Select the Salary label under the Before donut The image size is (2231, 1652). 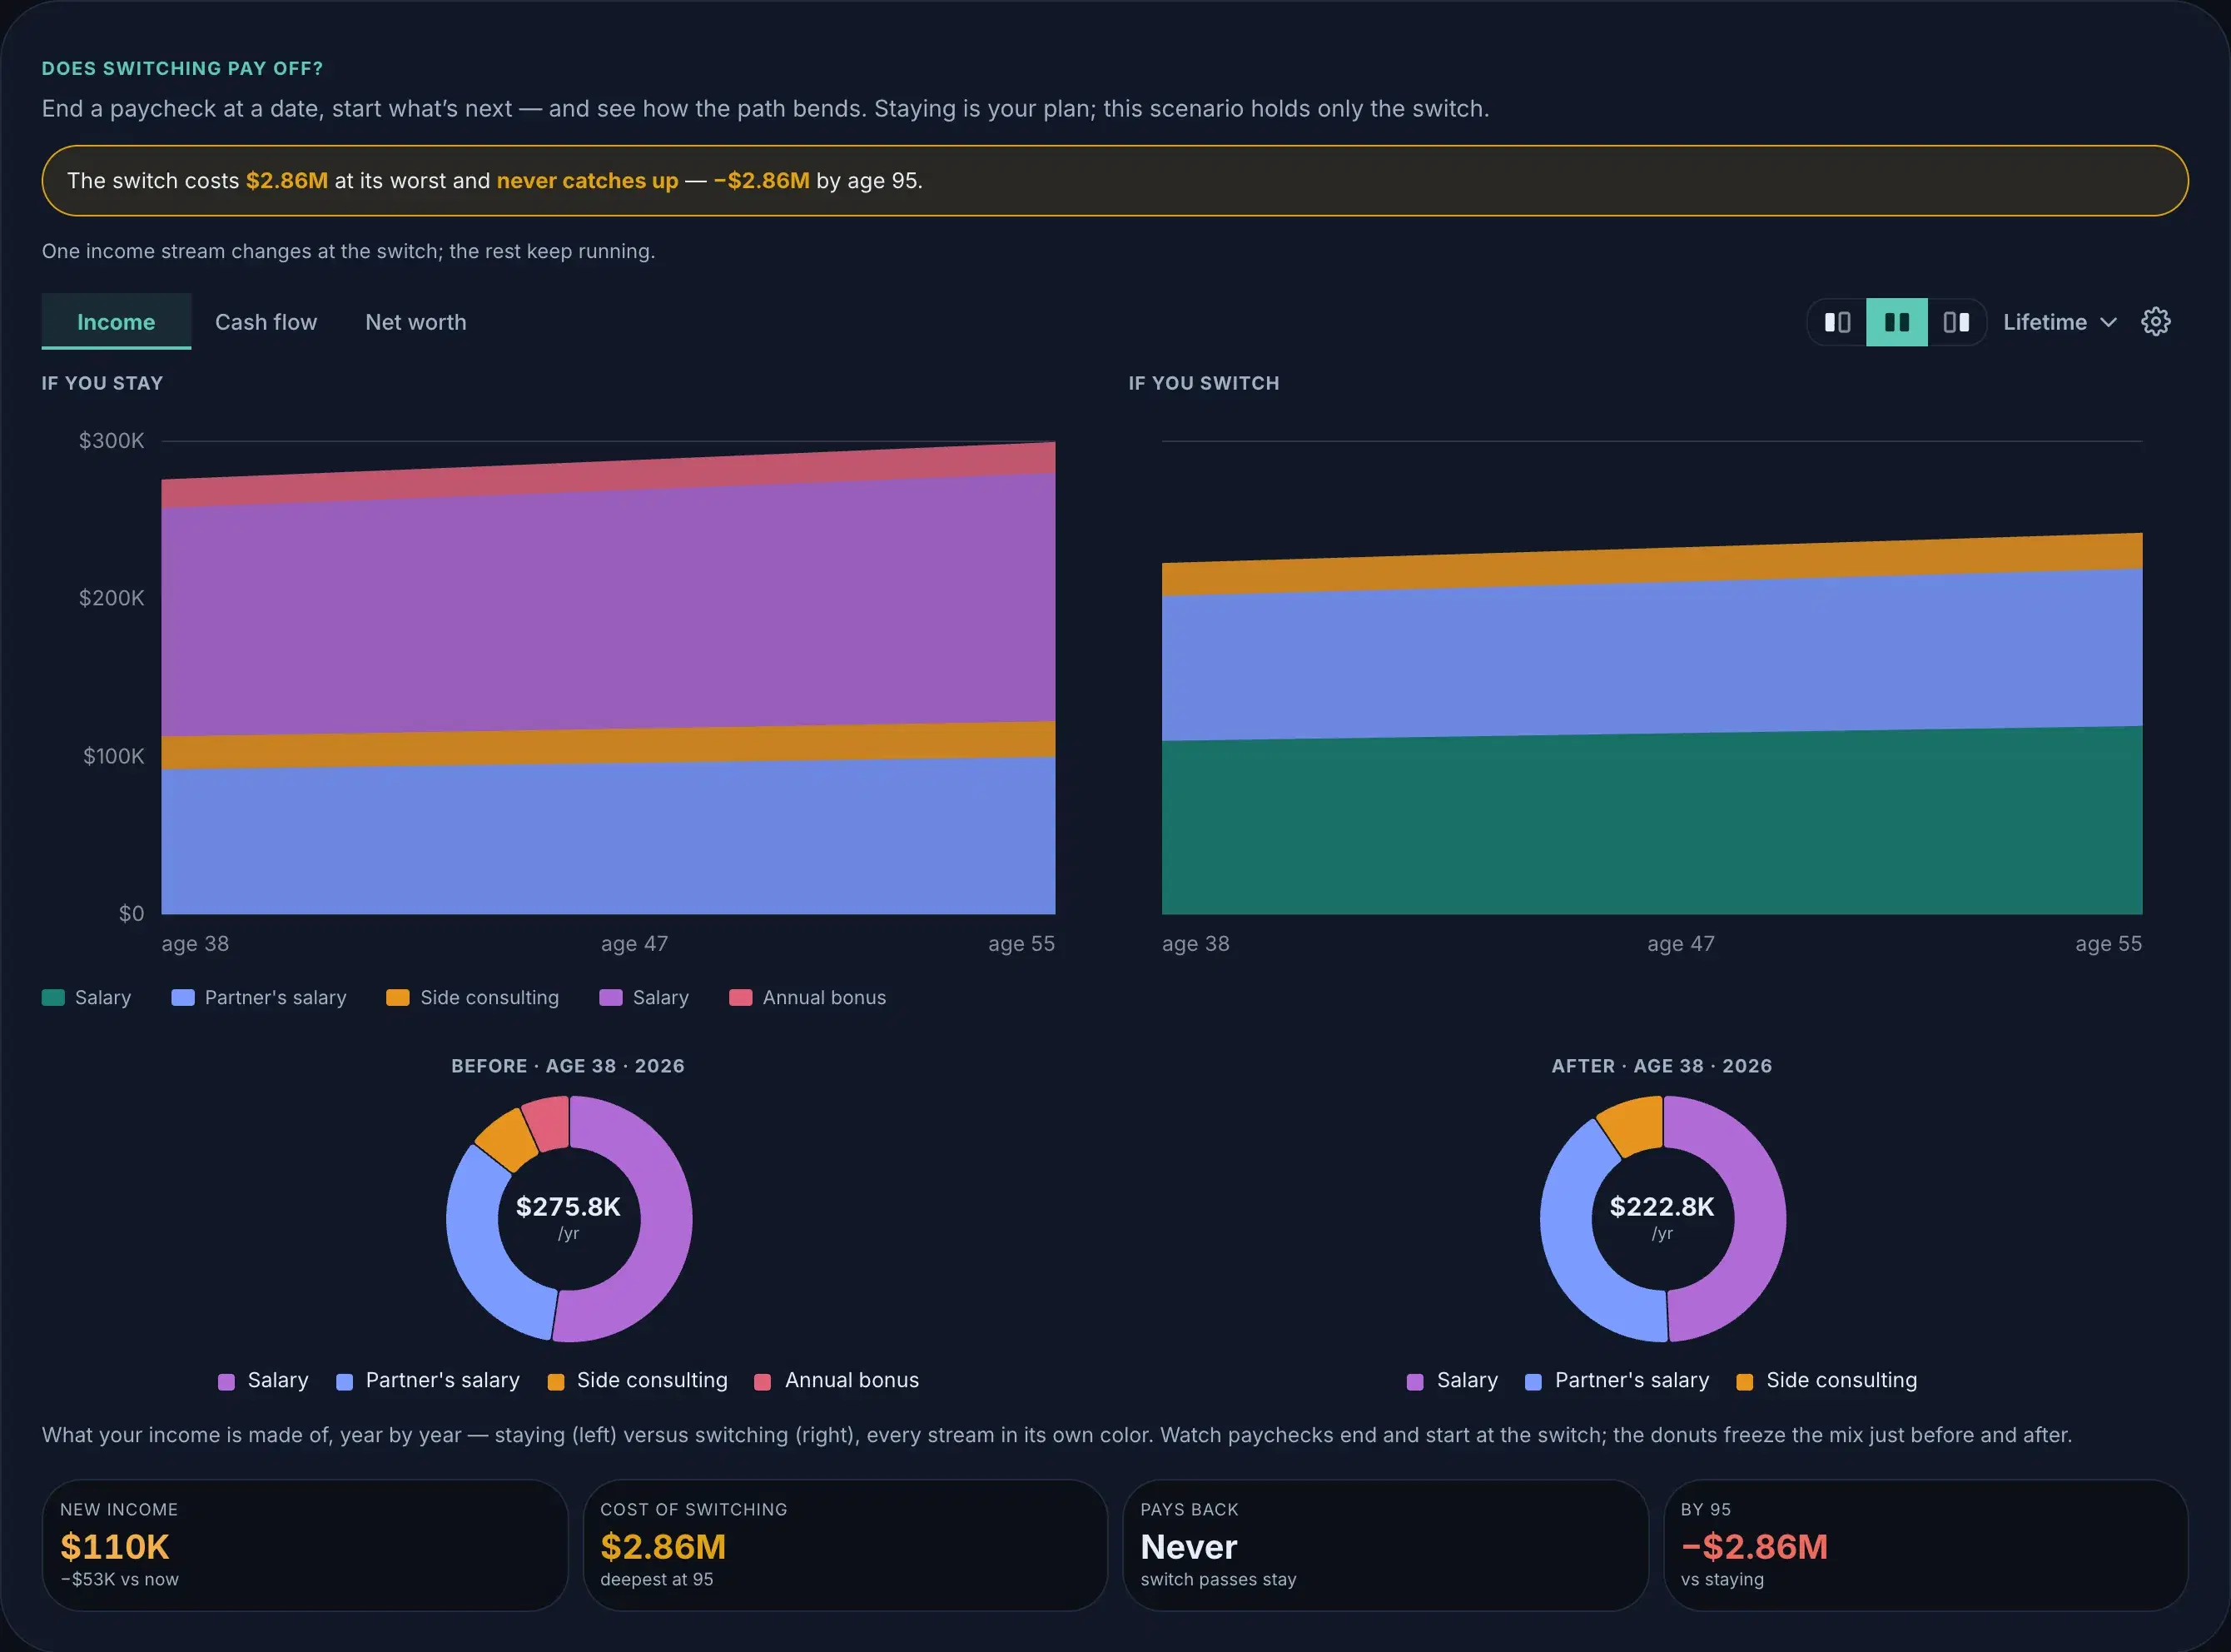pyautogui.click(x=278, y=1380)
